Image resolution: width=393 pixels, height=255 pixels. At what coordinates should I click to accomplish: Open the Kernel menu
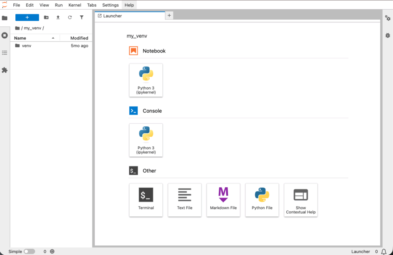(75, 5)
